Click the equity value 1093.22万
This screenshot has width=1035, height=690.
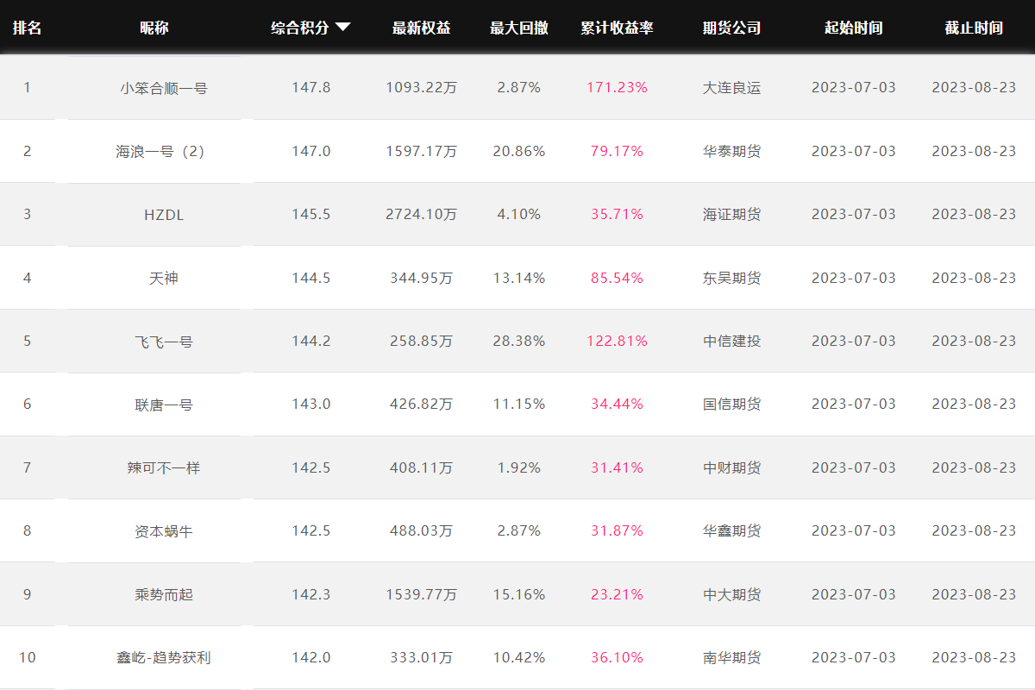[421, 87]
